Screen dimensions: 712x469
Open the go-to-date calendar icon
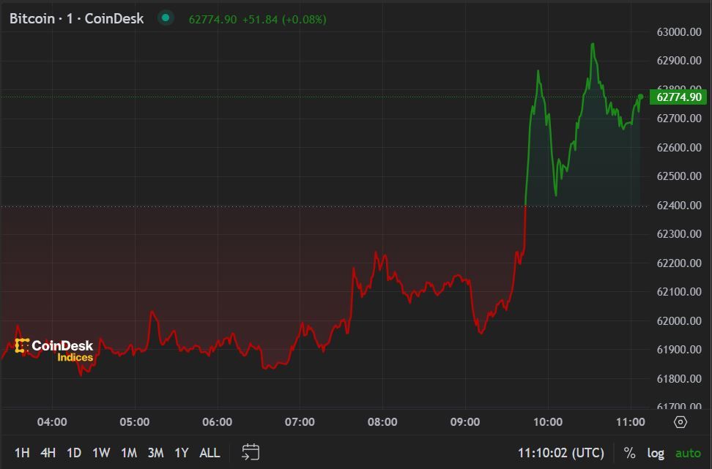click(251, 452)
